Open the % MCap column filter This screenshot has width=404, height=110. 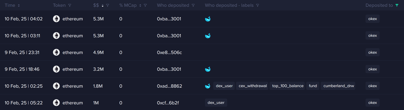[x=145, y=5]
